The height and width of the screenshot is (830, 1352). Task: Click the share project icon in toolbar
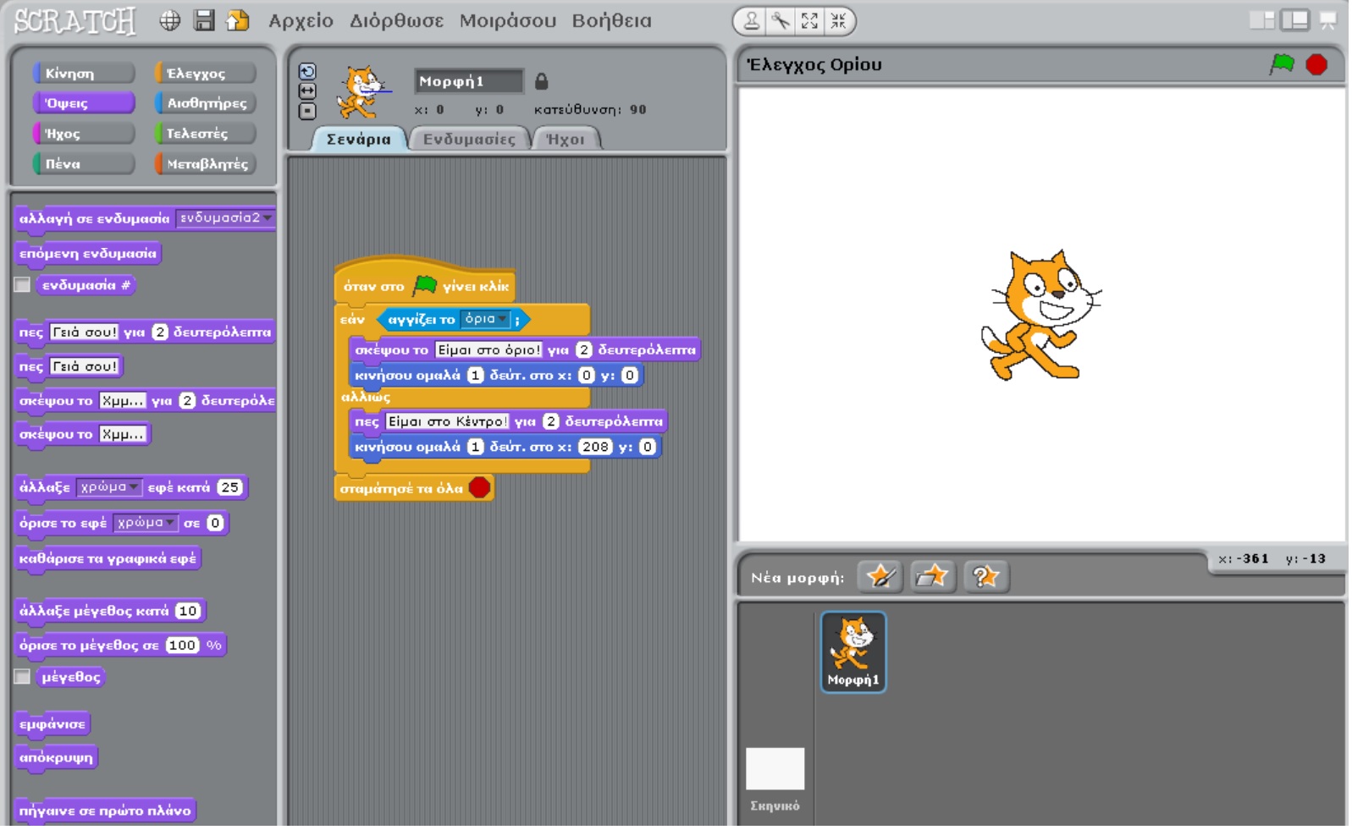coord(238,20)
